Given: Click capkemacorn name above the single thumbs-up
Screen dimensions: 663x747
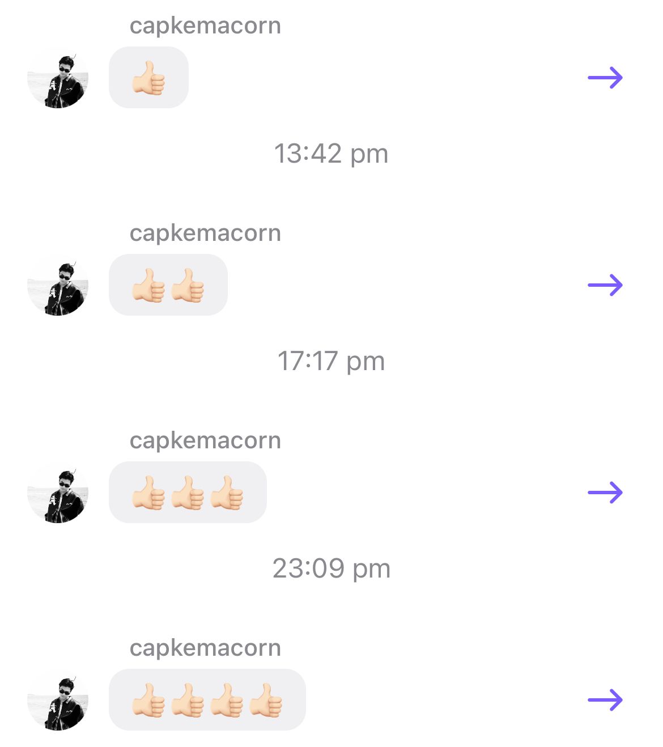Looking at the screenshot, I should 205,26.
